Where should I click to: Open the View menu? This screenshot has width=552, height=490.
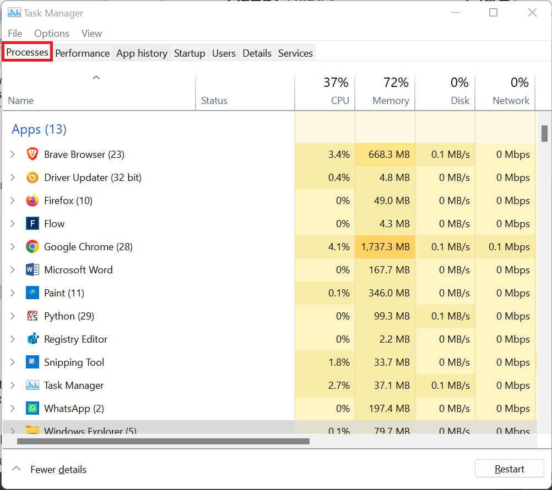coord(91,34)
